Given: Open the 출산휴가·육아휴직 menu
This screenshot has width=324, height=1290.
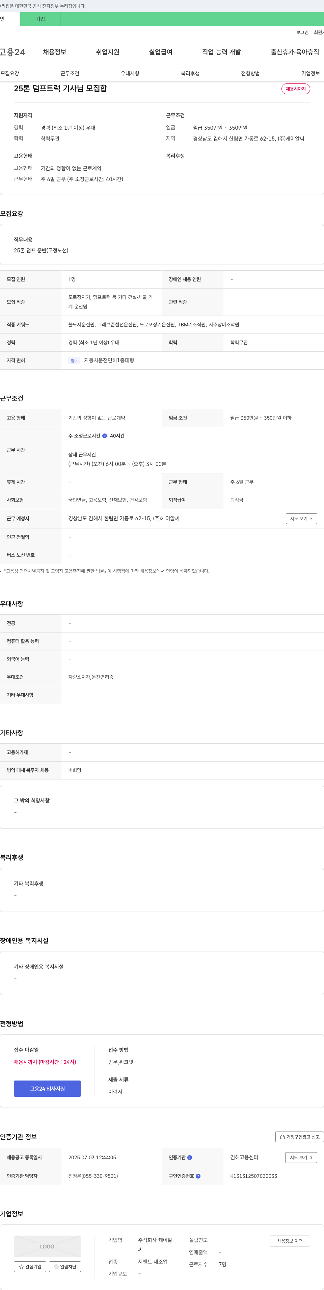Looking at the screenshot, I should click(x=295, y=52).
